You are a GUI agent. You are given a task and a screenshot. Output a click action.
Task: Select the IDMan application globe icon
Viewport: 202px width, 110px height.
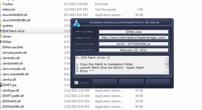pos(1,42)
